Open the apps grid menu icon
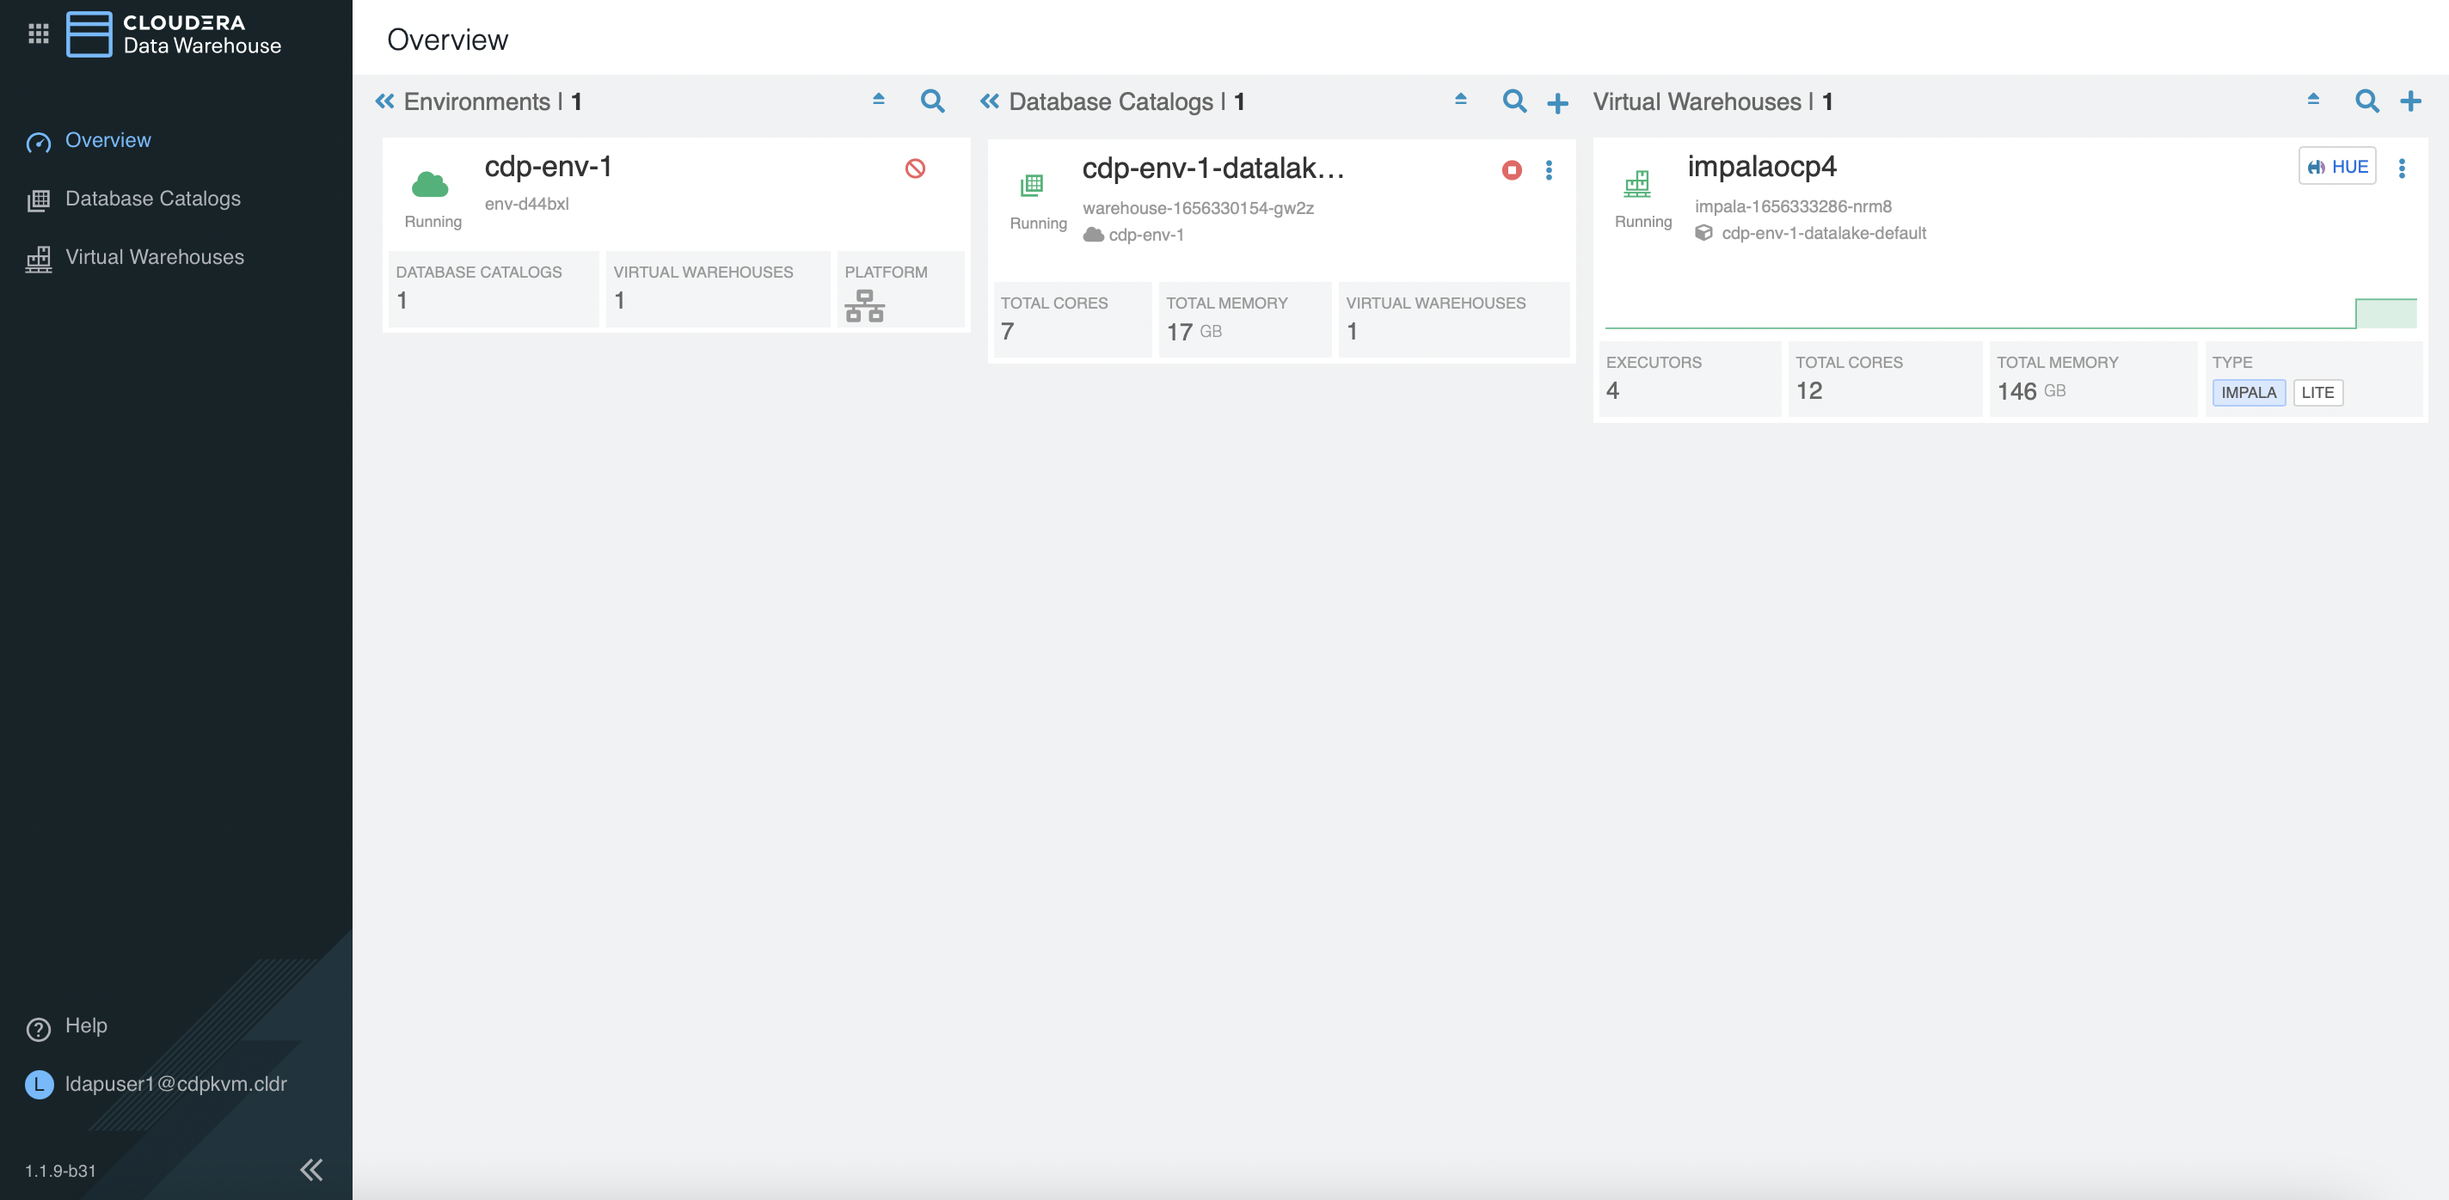 pyautogui.click(x=38, y=34)
